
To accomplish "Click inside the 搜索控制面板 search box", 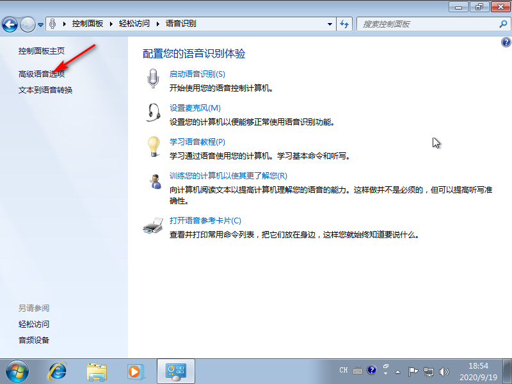I will point(422,24).
